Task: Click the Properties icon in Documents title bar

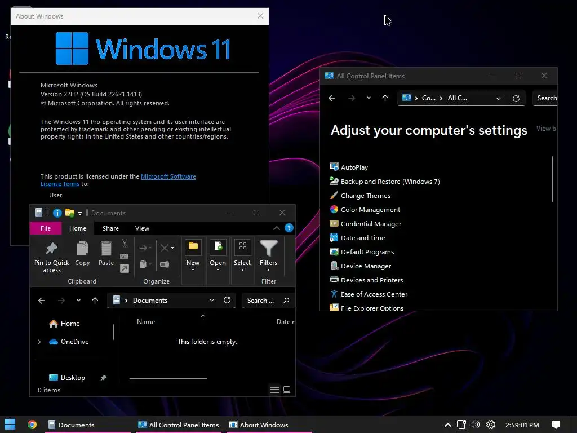Action: [57, 213]
